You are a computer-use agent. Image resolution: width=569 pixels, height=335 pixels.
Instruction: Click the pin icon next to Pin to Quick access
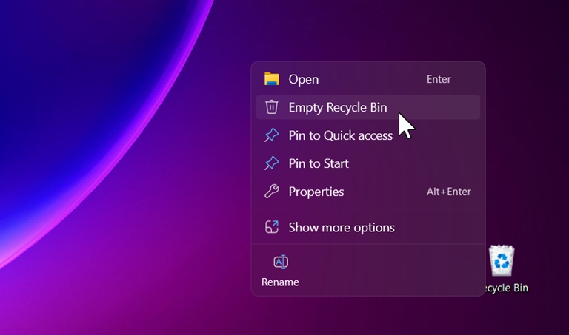pos(272,135)
